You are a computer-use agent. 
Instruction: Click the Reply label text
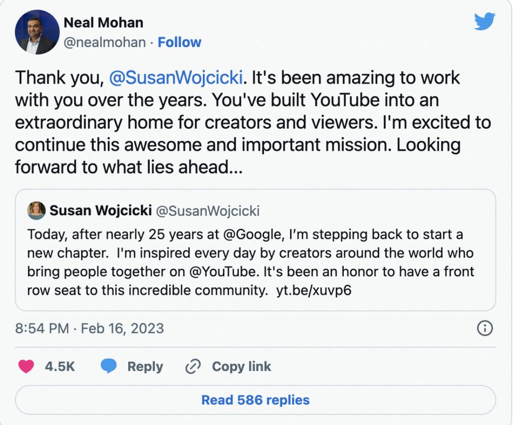click(x=145, y=366)
